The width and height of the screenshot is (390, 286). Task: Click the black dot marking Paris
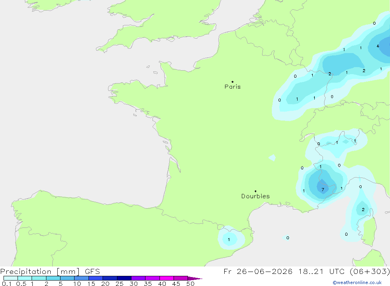click(x=232, y=82)
